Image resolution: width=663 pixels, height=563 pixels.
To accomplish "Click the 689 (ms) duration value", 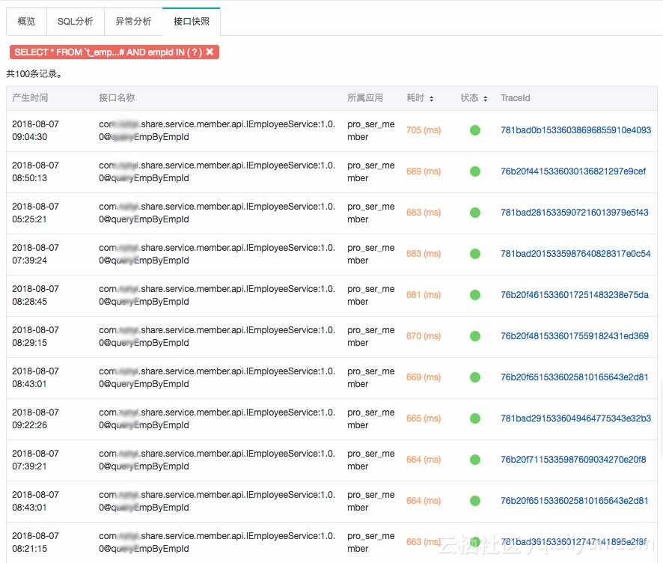I will point(424,171).
